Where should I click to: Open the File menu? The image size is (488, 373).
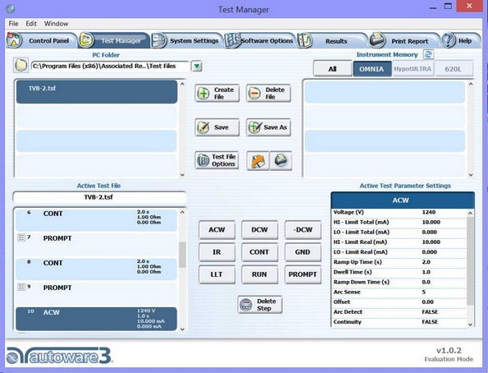[13, 23]
